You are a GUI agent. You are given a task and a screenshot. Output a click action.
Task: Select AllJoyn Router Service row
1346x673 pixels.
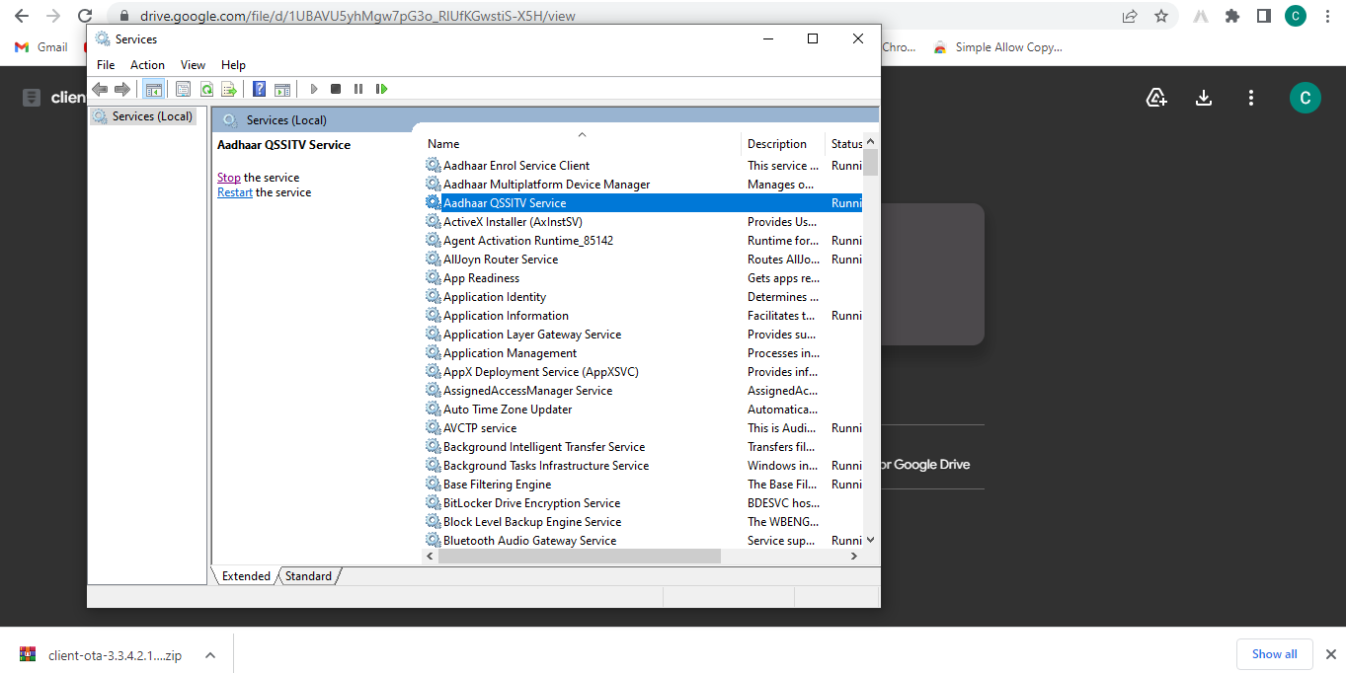tap(644, 260)
